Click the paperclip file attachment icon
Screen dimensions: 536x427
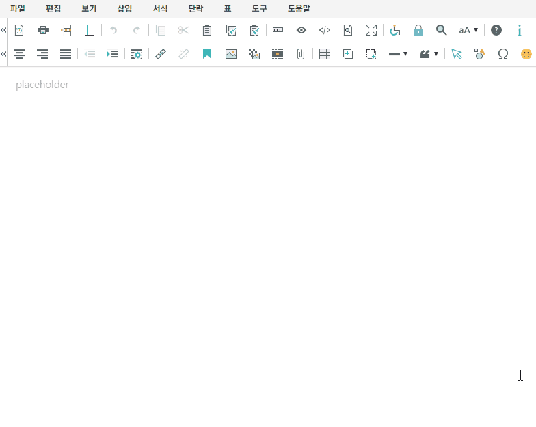point(300,54)
